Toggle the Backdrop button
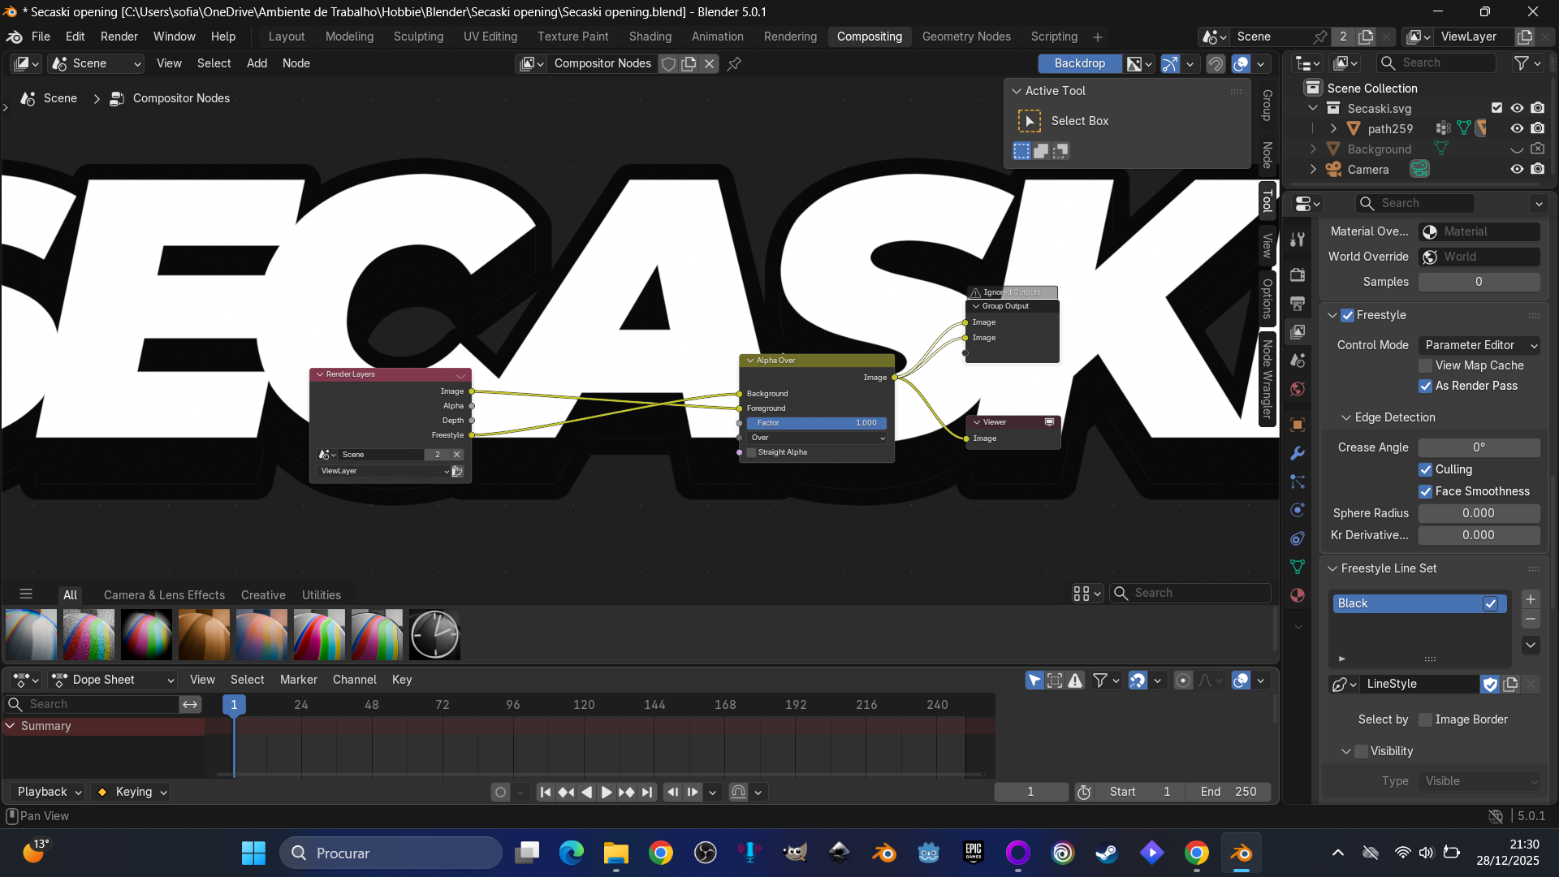 [1079, 63]
